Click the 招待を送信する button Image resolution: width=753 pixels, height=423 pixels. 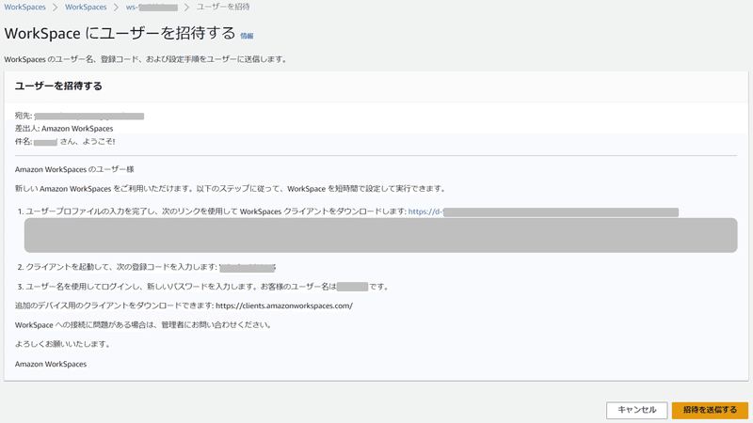click(x=710, y=410)
